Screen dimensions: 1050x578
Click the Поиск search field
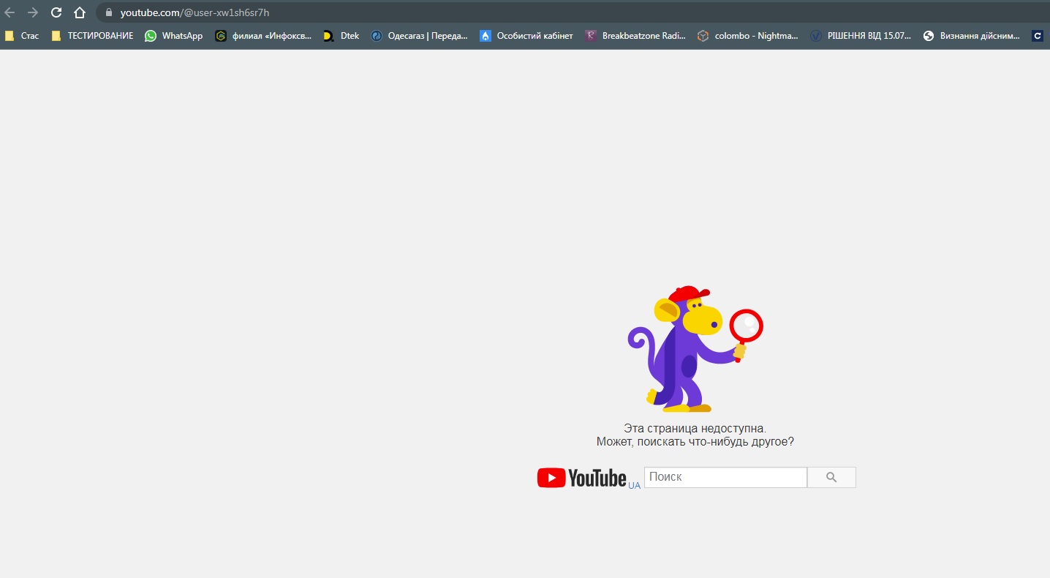coord(725,477)
